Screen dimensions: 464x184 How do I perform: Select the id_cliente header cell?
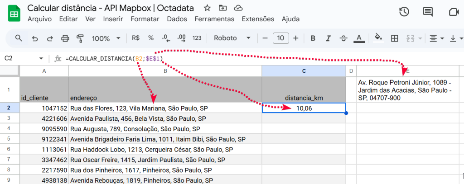coord(44,90)
